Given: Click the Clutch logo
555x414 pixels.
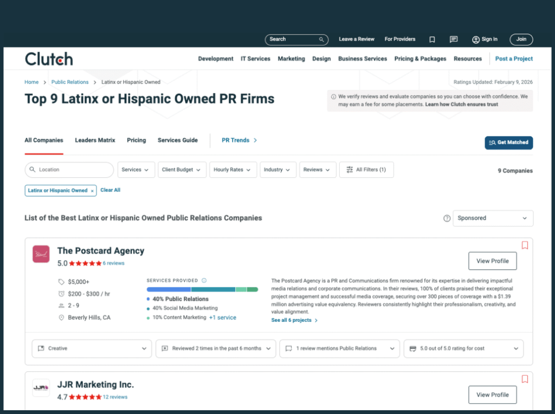Looking at the screenshot, I should (49, 59).
